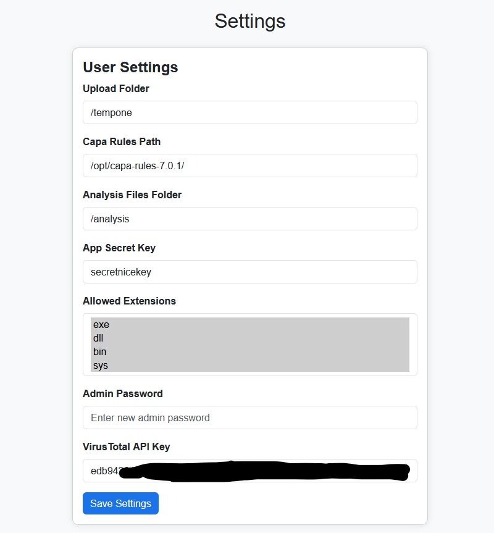Click the Analysis Files Folder label

(132, 195)
